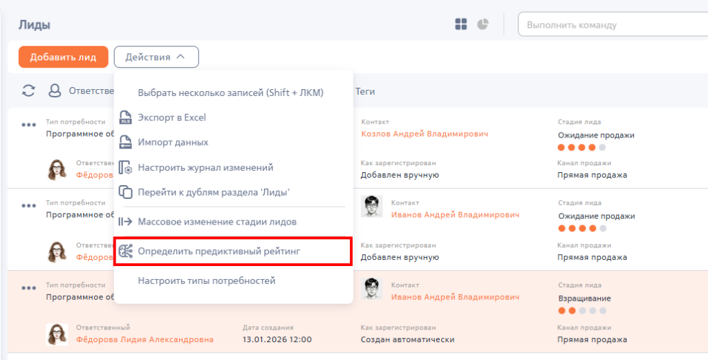
Task: Switch to tile view icon
Action: click(461, 24)
